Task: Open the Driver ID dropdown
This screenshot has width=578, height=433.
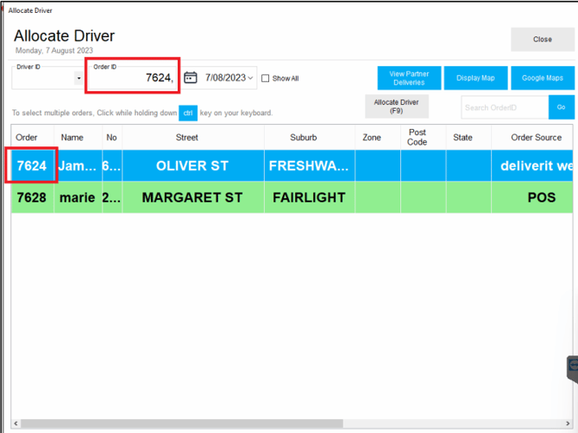Action: (79, 78)
